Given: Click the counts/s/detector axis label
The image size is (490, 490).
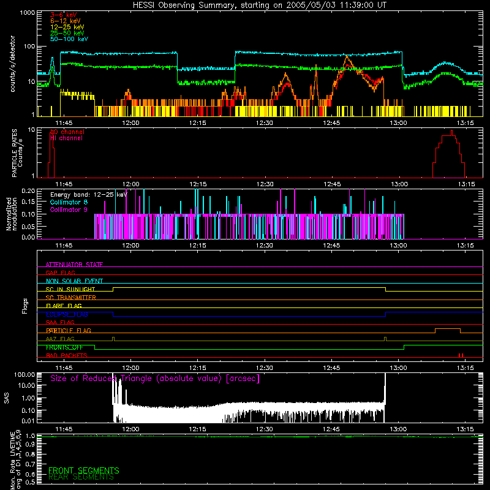Looking at the screenshot, I should coord(12,64).
